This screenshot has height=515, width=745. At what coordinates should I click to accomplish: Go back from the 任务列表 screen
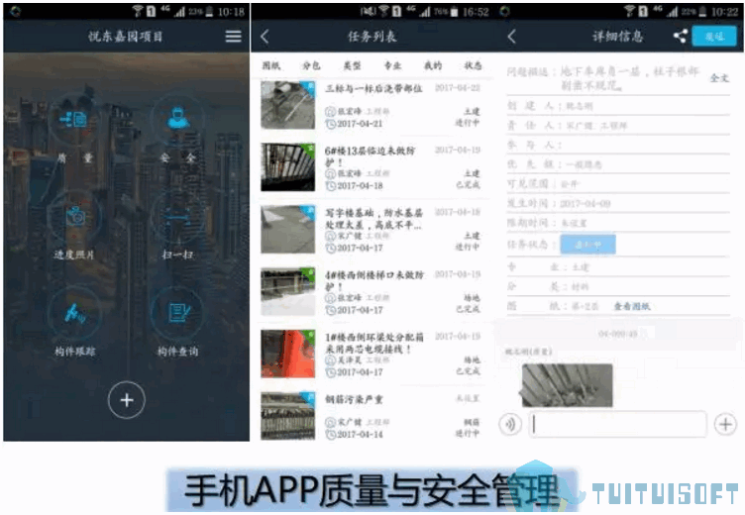[266, 36]
